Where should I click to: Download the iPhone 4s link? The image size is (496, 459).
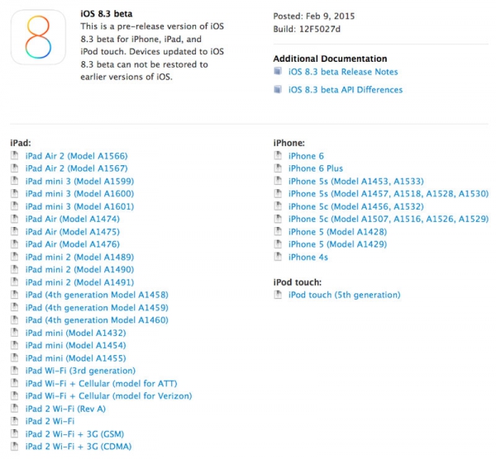[308, 257]
